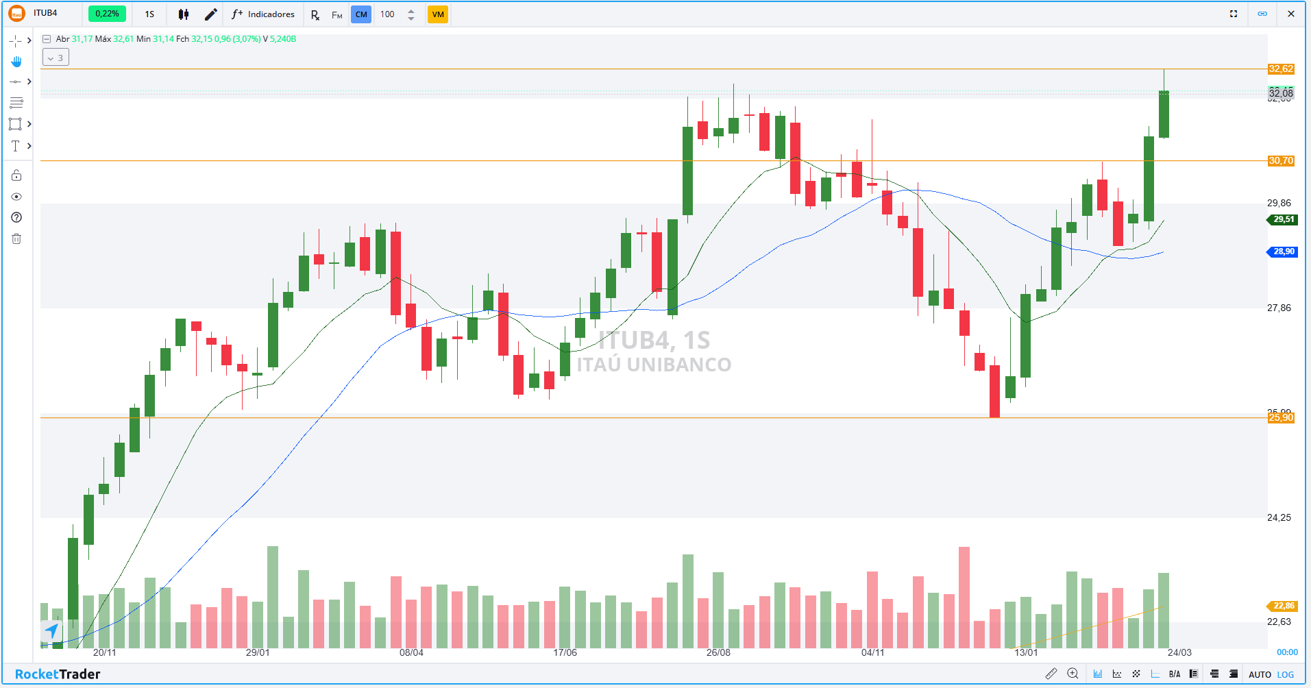Open the pencil drawing tool
Image resolution: width=1311 pixels, height=688 pixels.
(x=210, y=14)
